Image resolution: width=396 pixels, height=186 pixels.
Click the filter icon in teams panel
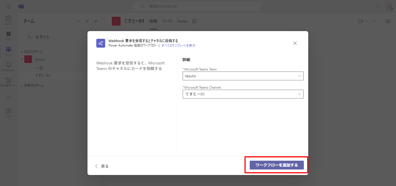pos(87,21)
